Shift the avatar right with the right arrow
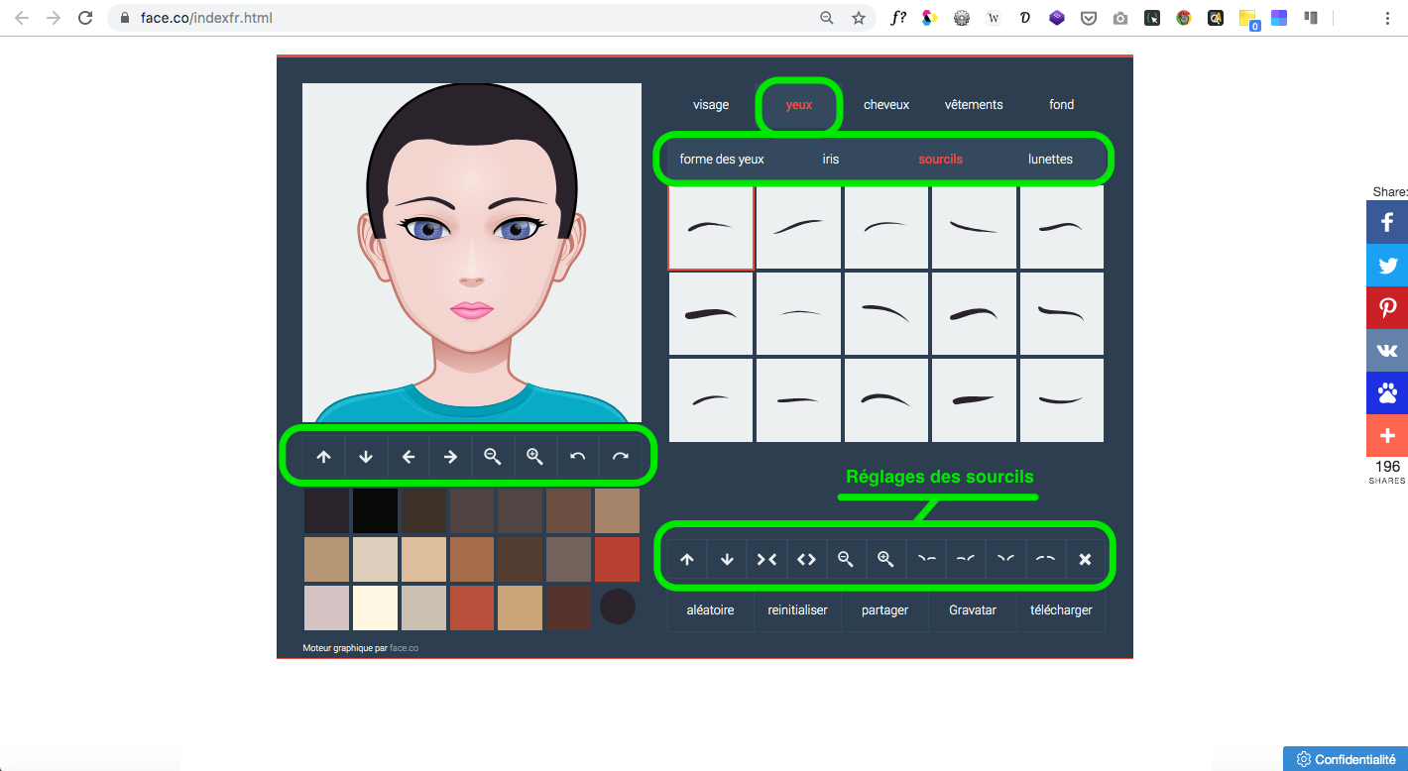 [x=450, y=457]
